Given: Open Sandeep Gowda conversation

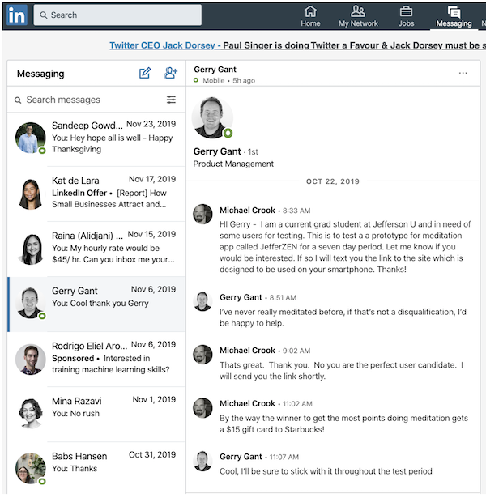Looking at the screenshot, I should [96, 138].
